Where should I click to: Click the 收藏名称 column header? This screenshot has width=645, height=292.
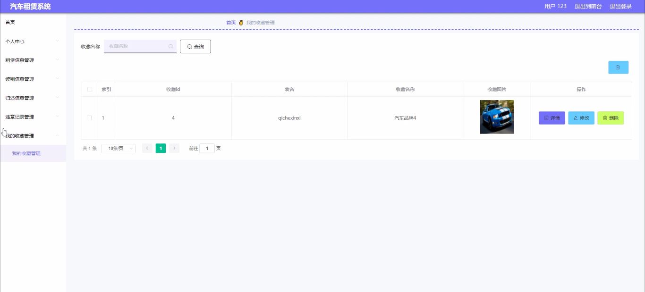pos(405,89)
